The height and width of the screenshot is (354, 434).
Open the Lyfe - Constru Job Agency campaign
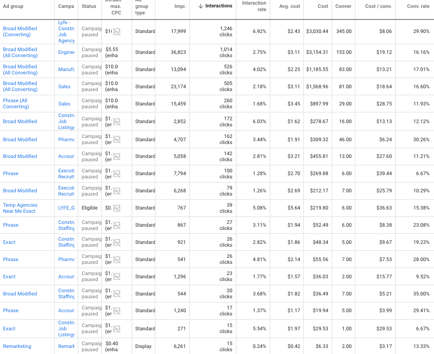click(x=66, y=32)
